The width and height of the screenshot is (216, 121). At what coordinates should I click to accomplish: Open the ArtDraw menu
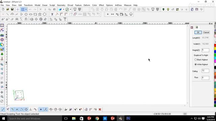[118, 5]
